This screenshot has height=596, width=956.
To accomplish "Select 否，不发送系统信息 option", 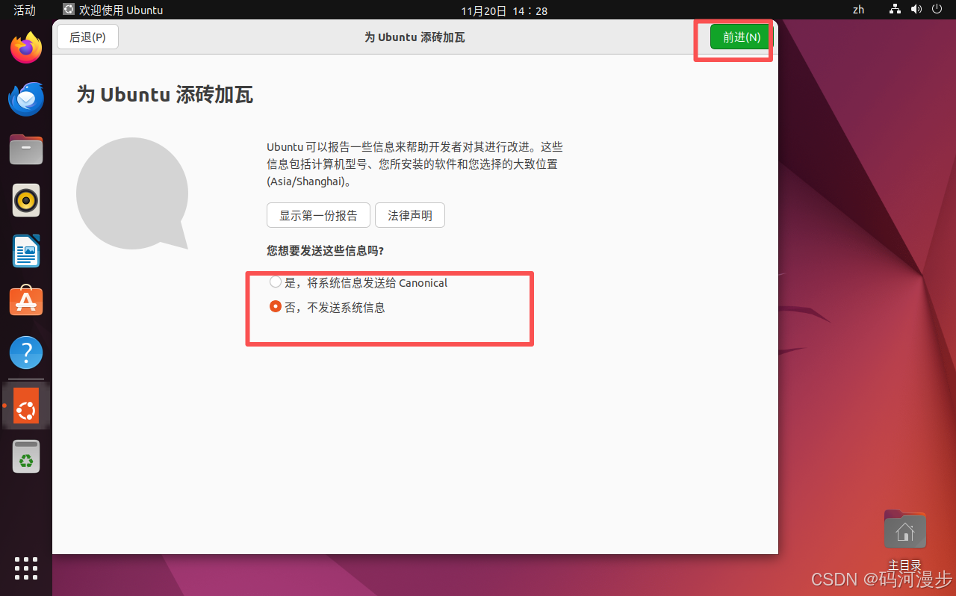I will tap(327, 307).
